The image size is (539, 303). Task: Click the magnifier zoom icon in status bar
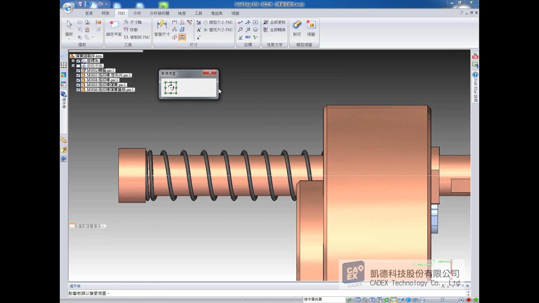tap(365, 300)
